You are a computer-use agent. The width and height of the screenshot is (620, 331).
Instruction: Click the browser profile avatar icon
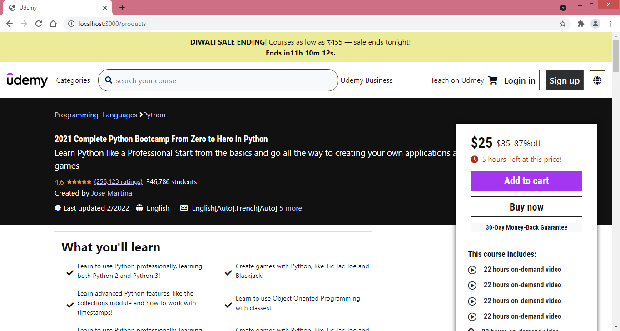[x=595, y=23]
